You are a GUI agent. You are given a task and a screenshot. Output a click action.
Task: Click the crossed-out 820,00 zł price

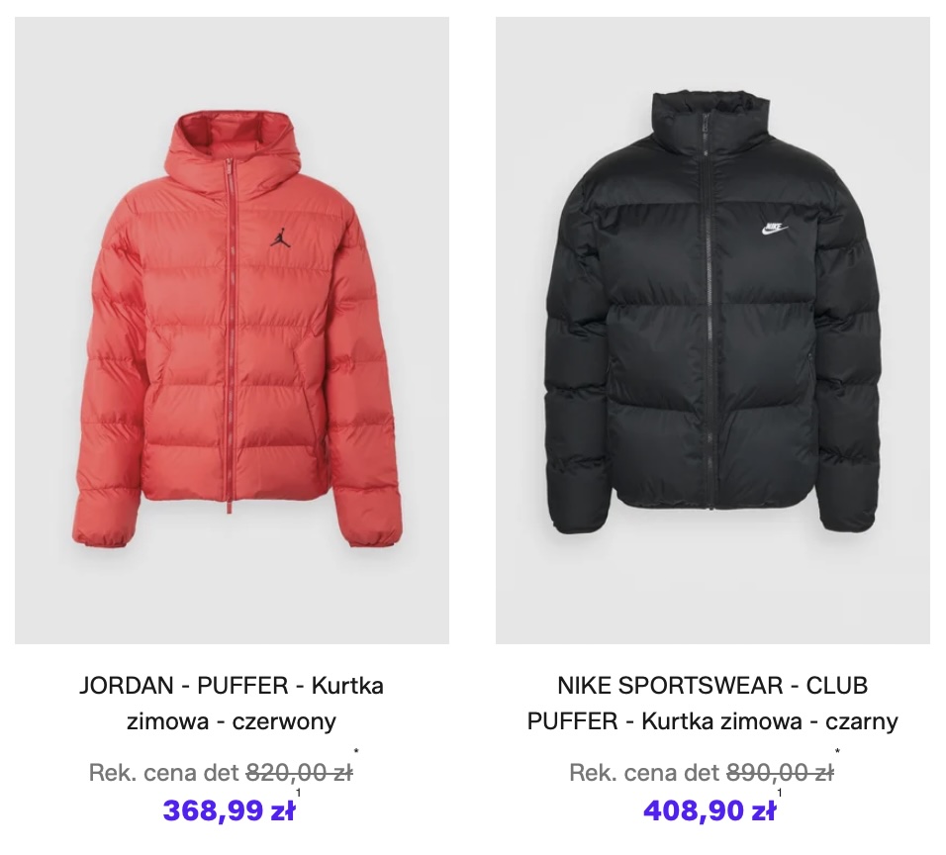[x=299, y=772]
